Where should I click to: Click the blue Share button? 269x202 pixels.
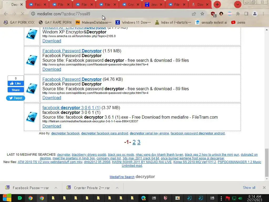15,90
